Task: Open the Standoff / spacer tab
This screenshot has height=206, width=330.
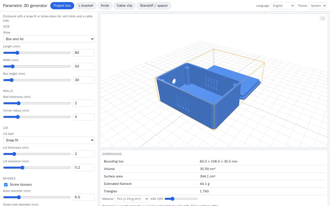Action: coord(154,6)
